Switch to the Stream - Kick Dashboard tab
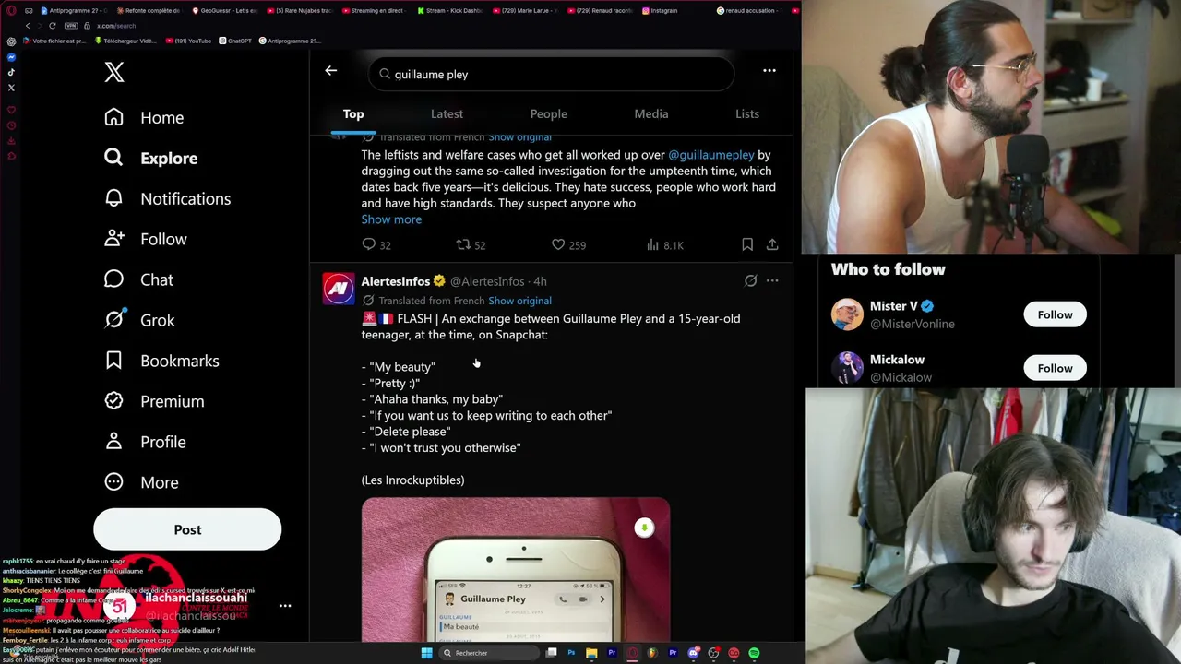Image resolution: width=1181 pixels, height=664 pixels. point(450,10)
